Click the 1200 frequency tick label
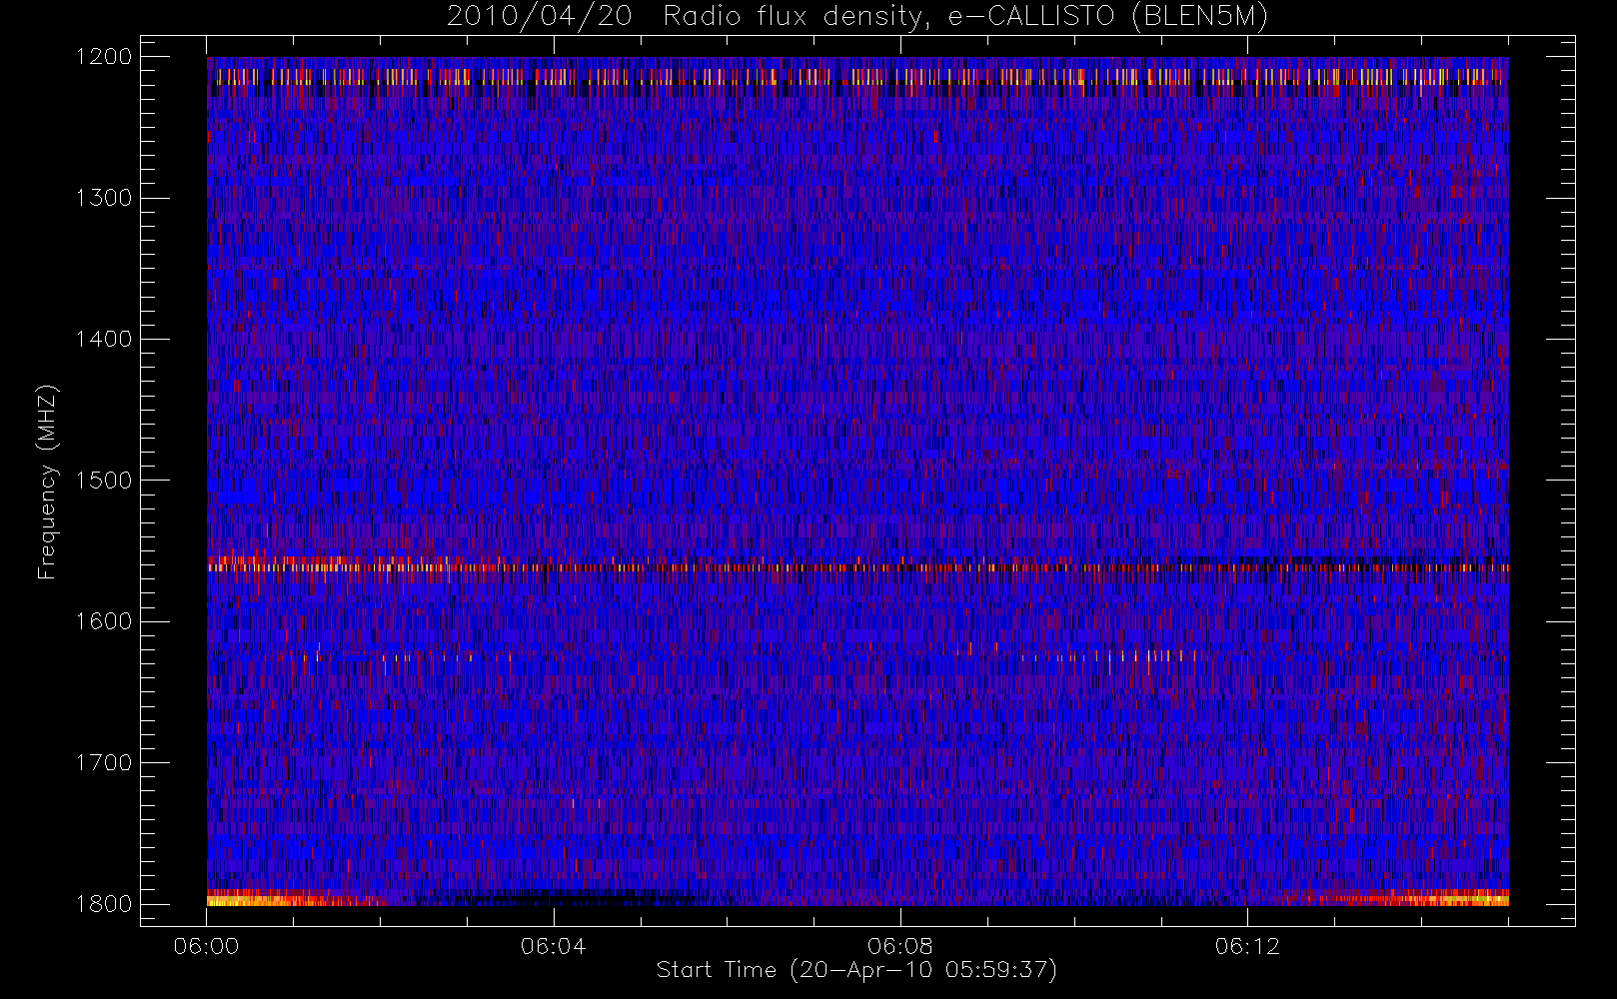This screenshot has width=1617, height=999. [x=105, y=57]
